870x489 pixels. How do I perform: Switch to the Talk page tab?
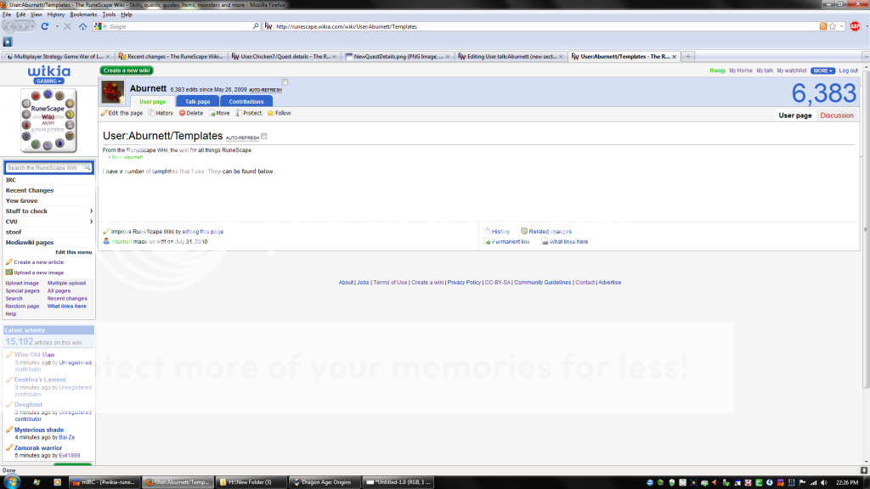click(198, 101)
